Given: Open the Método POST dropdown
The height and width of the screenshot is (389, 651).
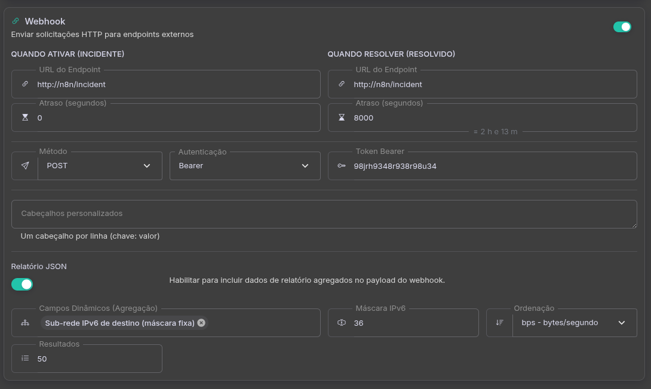Looking at the screenshot, I should [99, 166].
